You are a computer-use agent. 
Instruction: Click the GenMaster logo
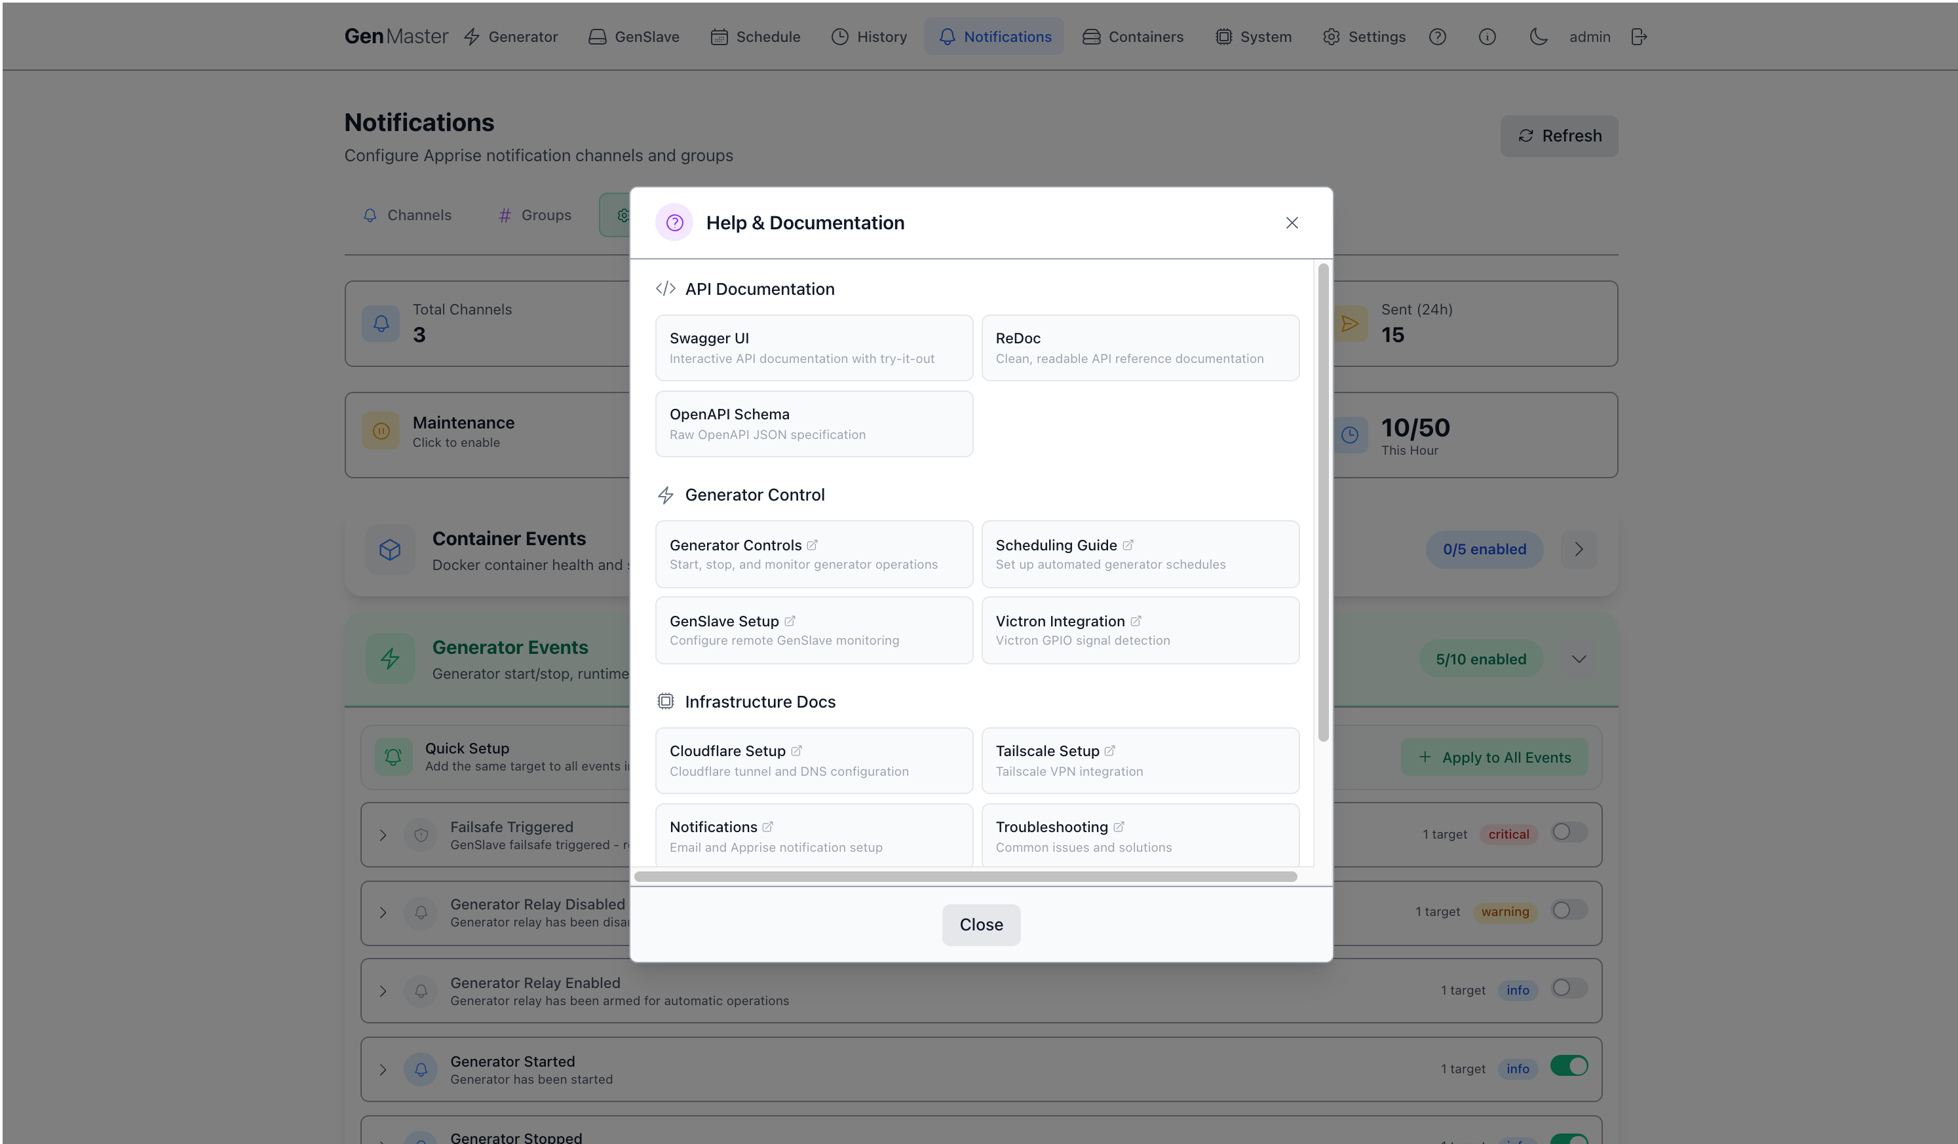(396, 37)
